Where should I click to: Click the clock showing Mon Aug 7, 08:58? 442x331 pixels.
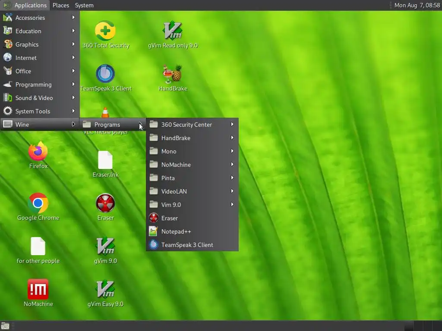coord(417,5)
